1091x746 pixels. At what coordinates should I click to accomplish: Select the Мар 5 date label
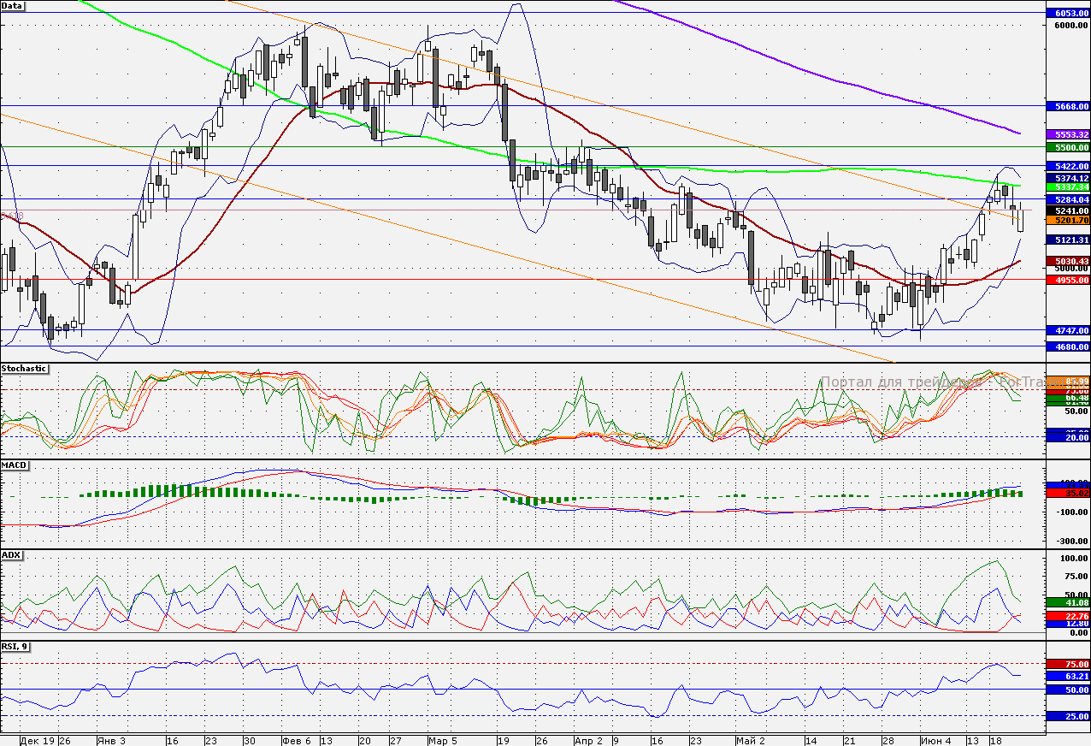click(443, 741)
